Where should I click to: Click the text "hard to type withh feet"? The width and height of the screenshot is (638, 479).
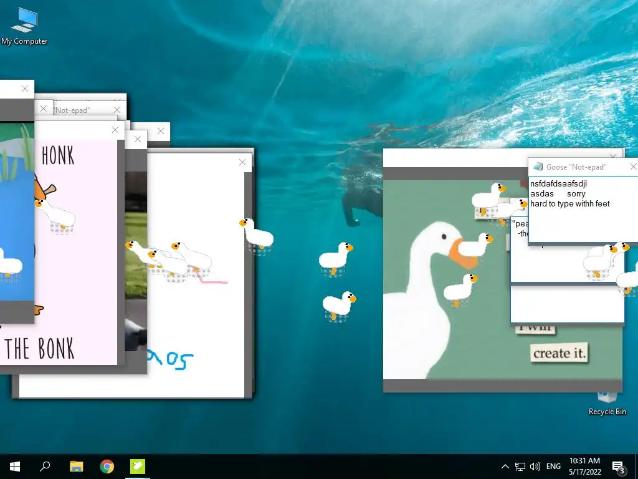569,204
